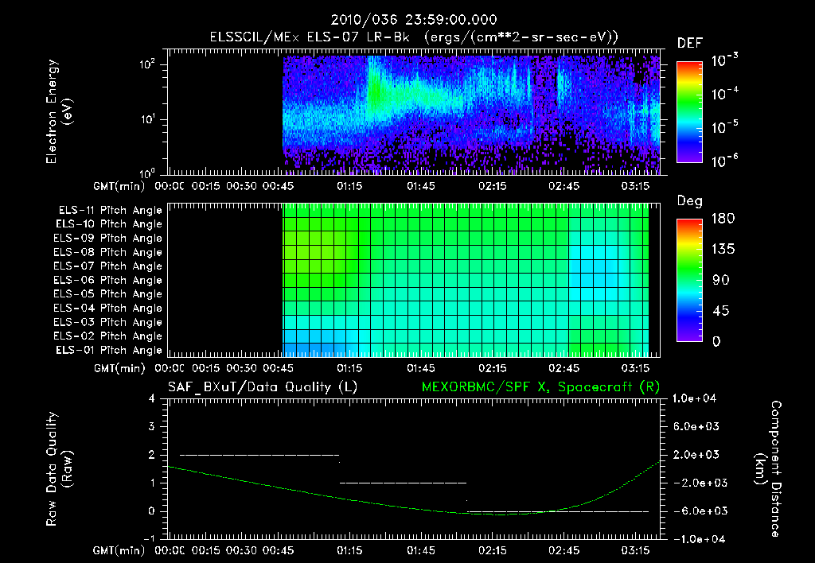Click the ELS-02 Pitch Angle row label
815x563 pixels.
point(108,336)
